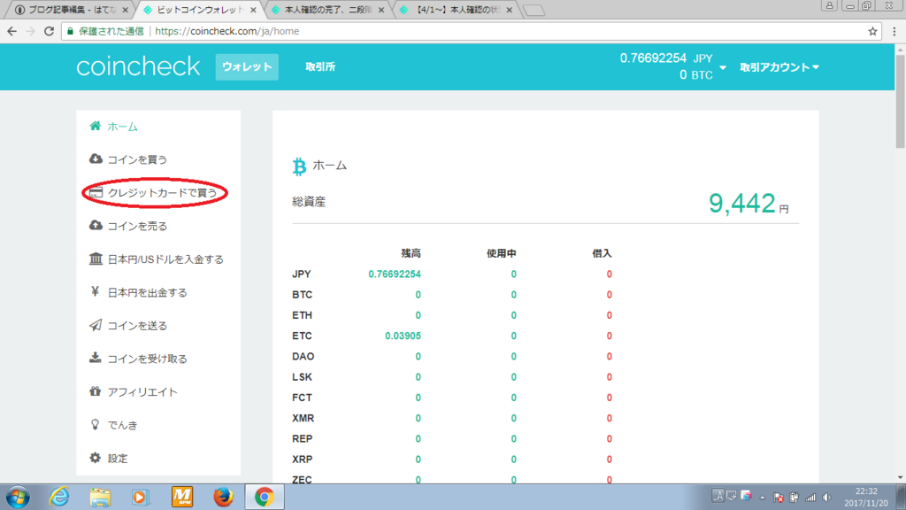Screen dimensions: 906x510
Task: Click the light bulb でんき icon
Action: (96, 424)
